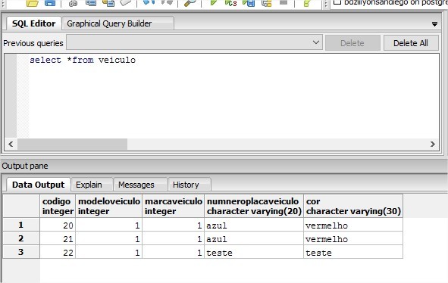Select row header 3 in results
The width and height of the screenshot is (448, 283).
(21, 252)
